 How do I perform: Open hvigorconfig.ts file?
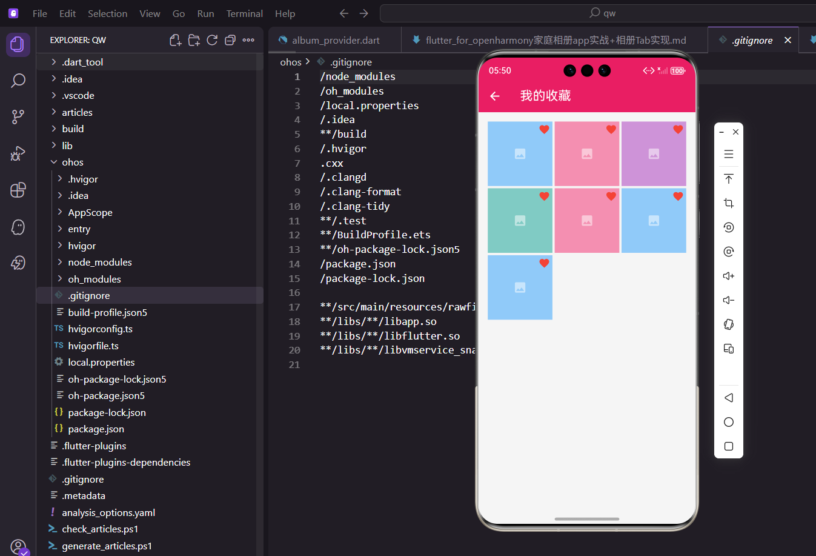pos(150,329)
